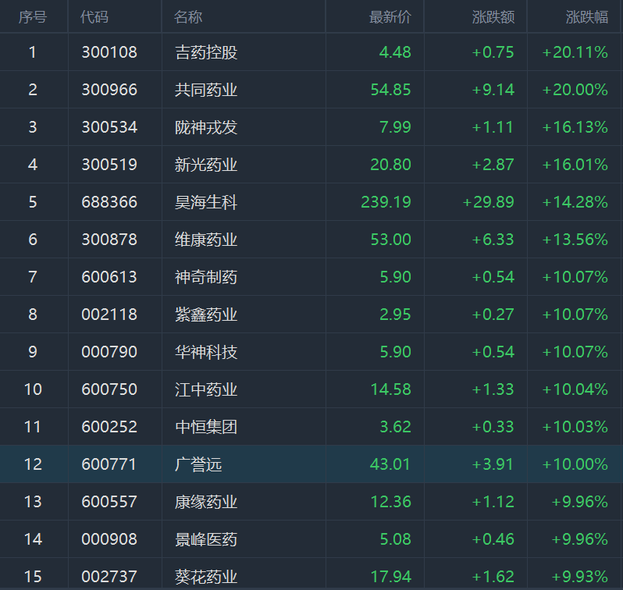Click the 53.00 latest price
This screenshot has height=590, width=623.
click(390, 240)
